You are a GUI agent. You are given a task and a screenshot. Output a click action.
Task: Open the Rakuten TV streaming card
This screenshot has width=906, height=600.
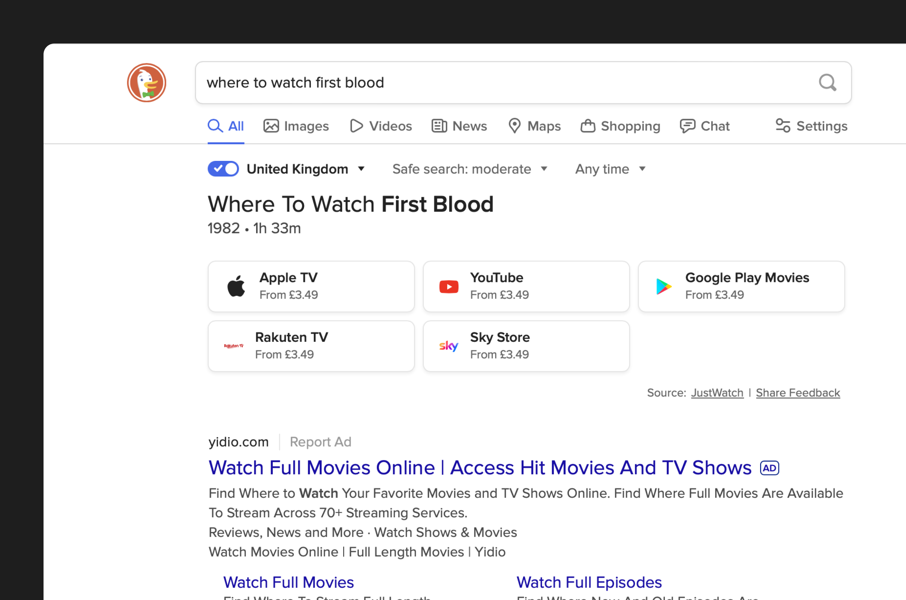(x=311, y=346)
